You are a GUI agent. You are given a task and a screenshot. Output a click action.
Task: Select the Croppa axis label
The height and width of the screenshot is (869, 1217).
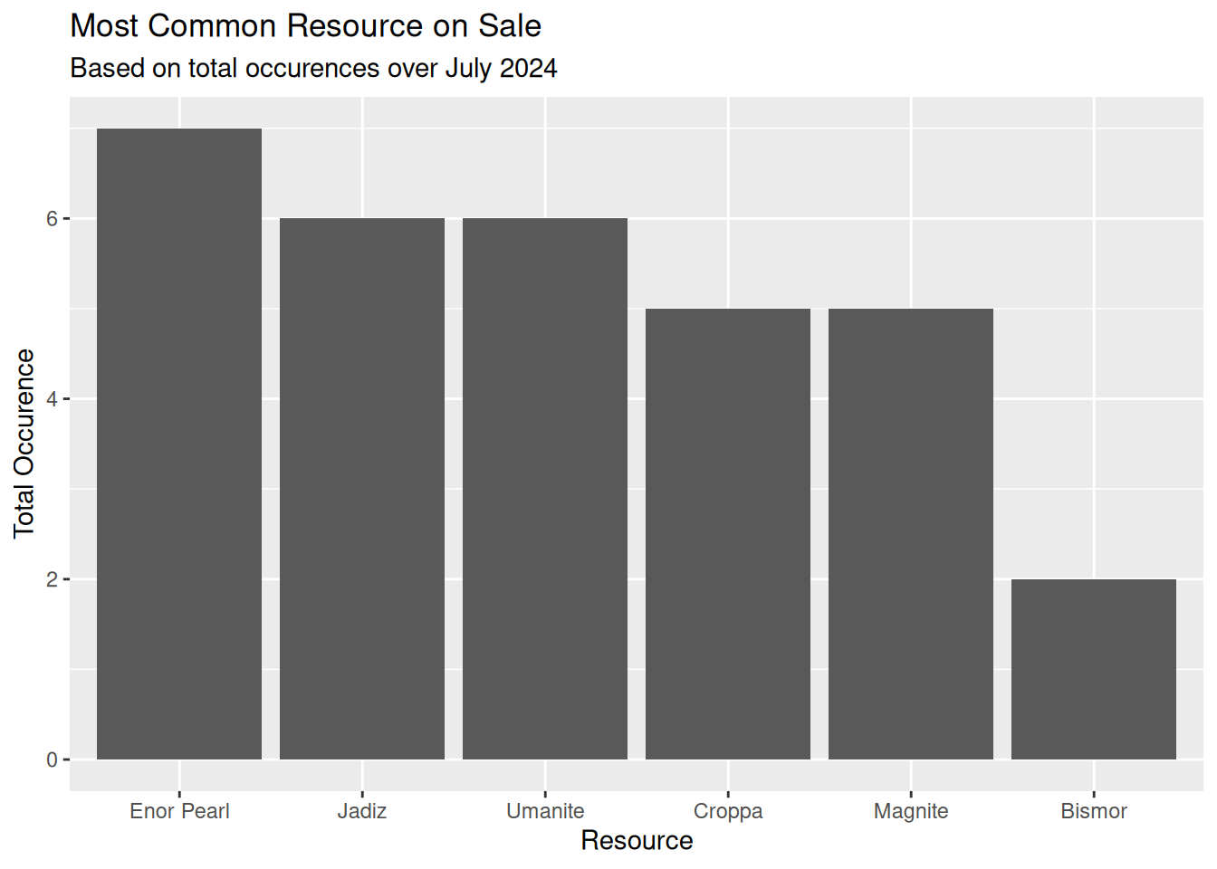pos(728,811)
